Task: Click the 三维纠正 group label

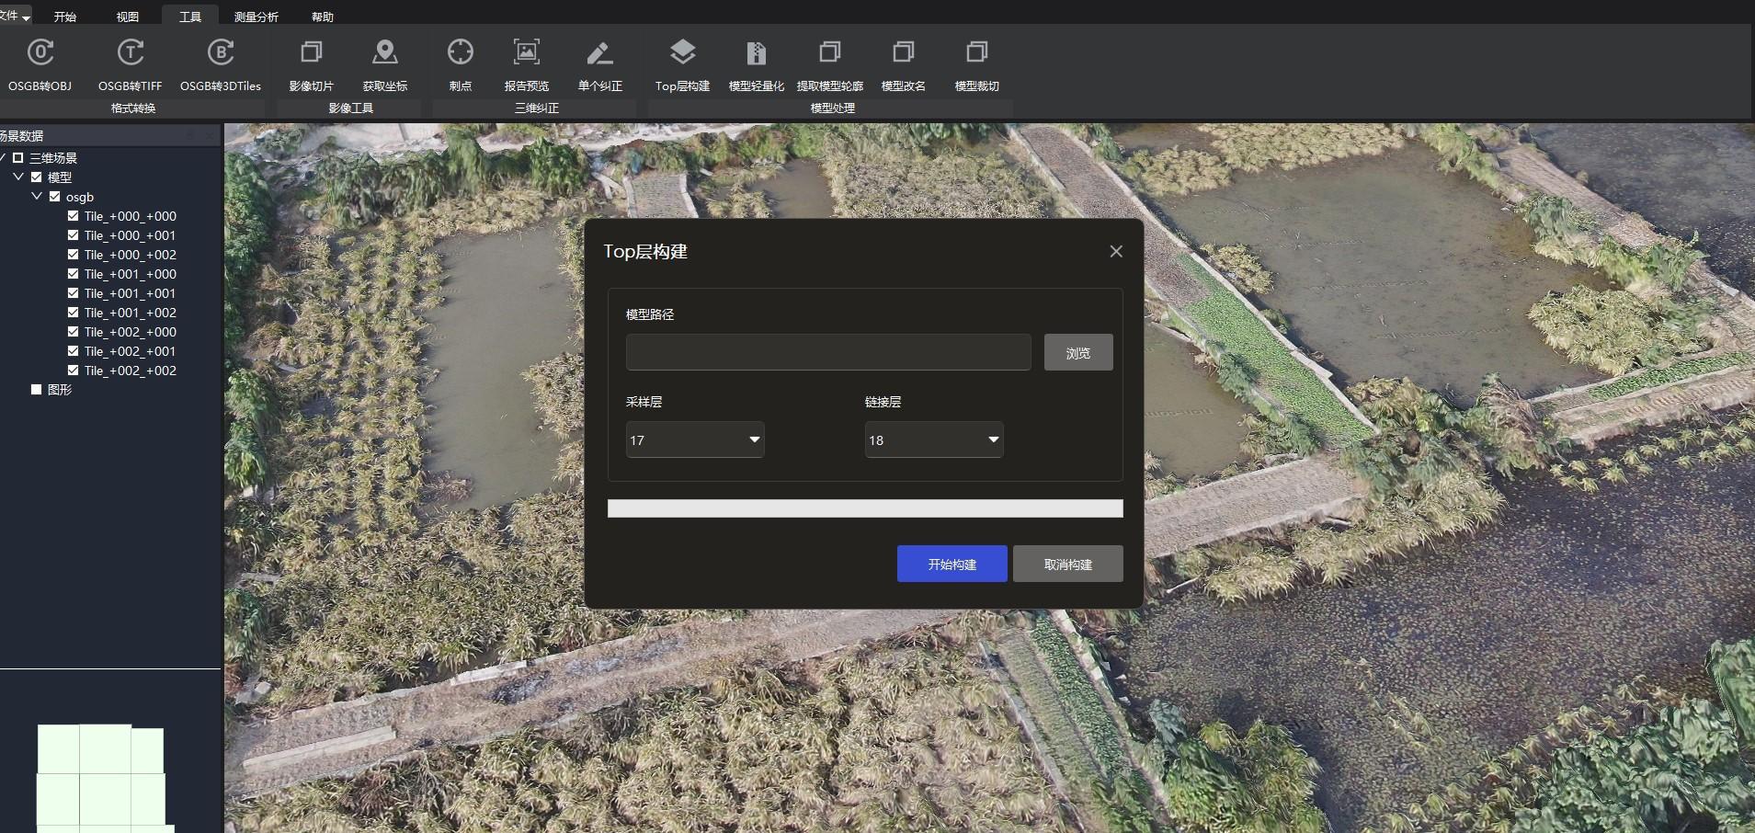Action: coord(537,108)
